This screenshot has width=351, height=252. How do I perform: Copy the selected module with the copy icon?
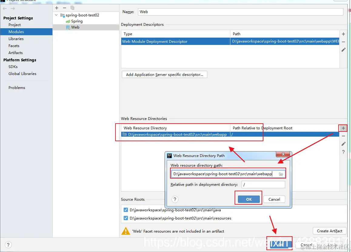point(72,8)
